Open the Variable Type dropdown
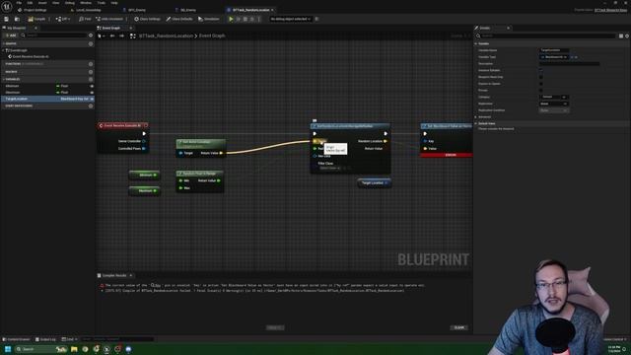This screenshot has width=631, height=355. pyautogui.click(x=554, y=57)
